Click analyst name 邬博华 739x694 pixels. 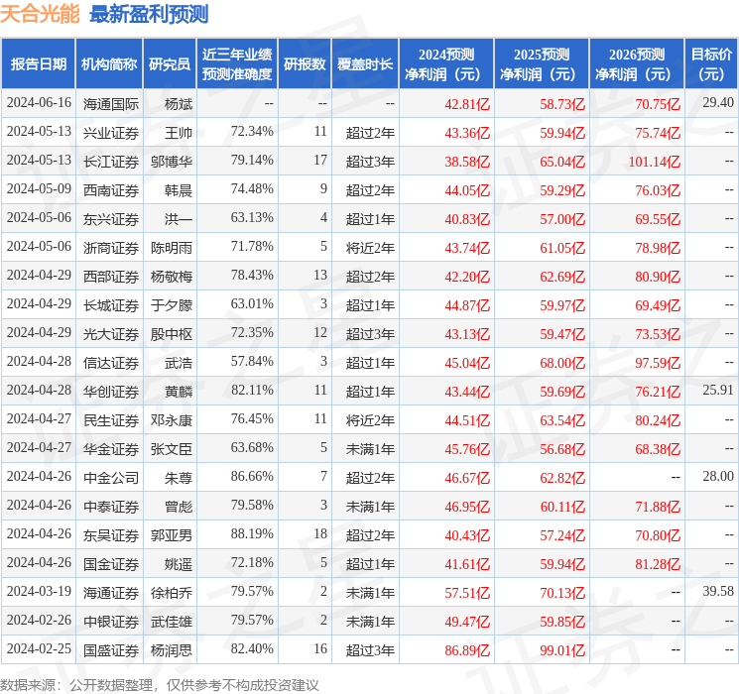click(172, 162)
